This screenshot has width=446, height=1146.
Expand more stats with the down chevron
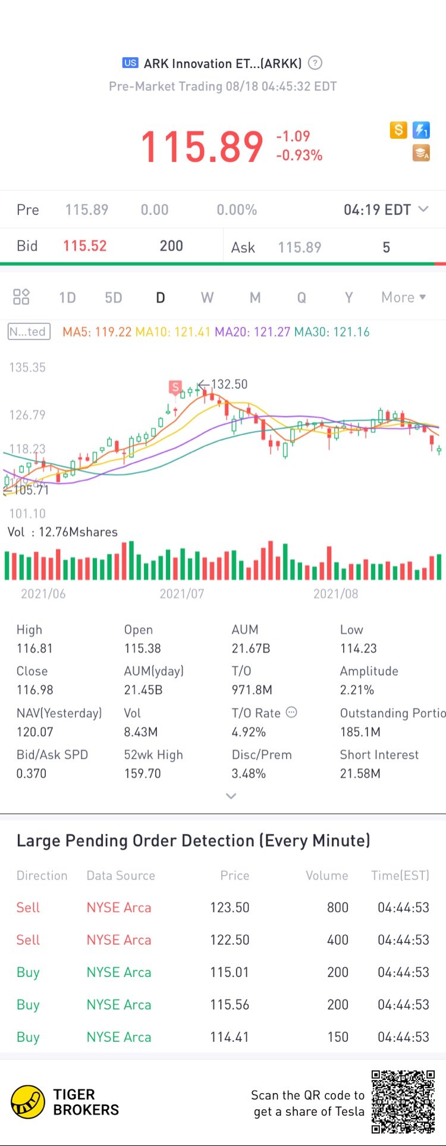point(231,796)
